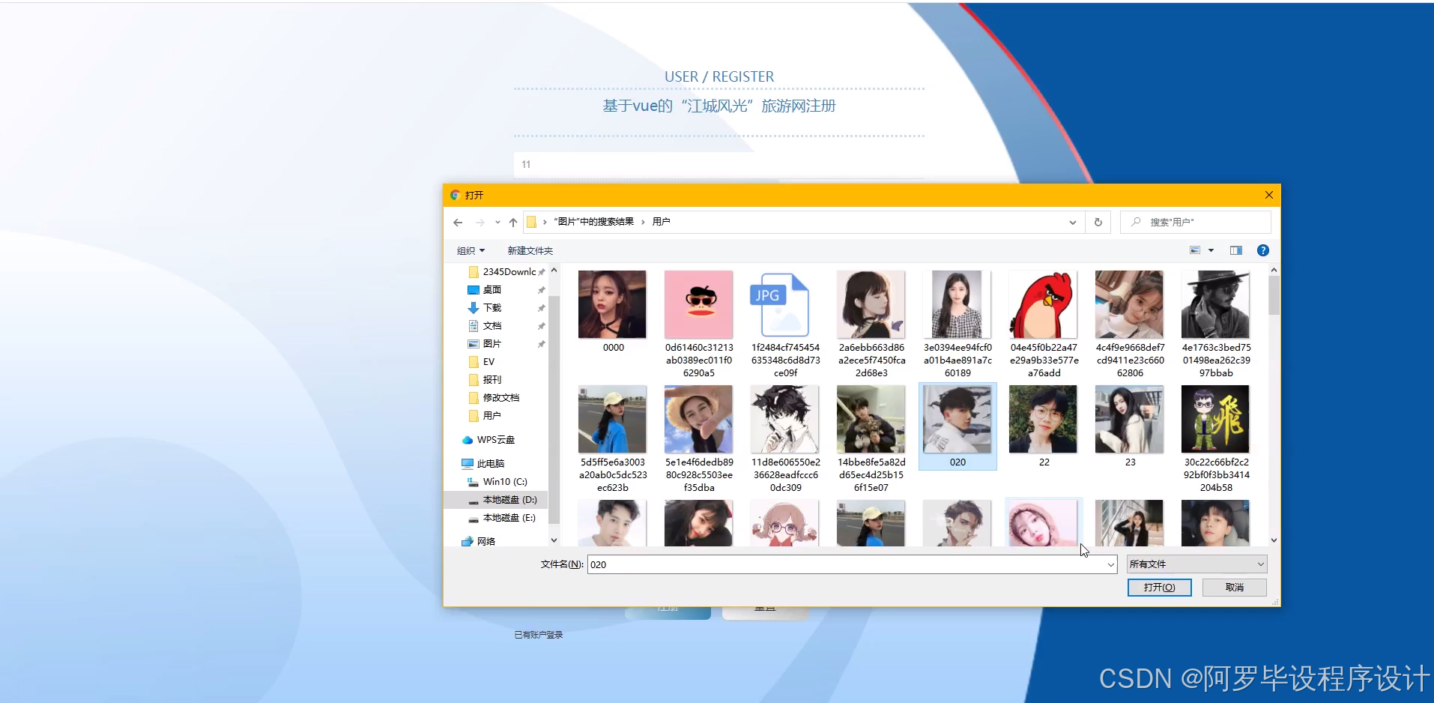The width and height of the screenshot is (1434, 703).
Task: Select pink monkey image 0d61460c31213
Action: pos(698,324)
